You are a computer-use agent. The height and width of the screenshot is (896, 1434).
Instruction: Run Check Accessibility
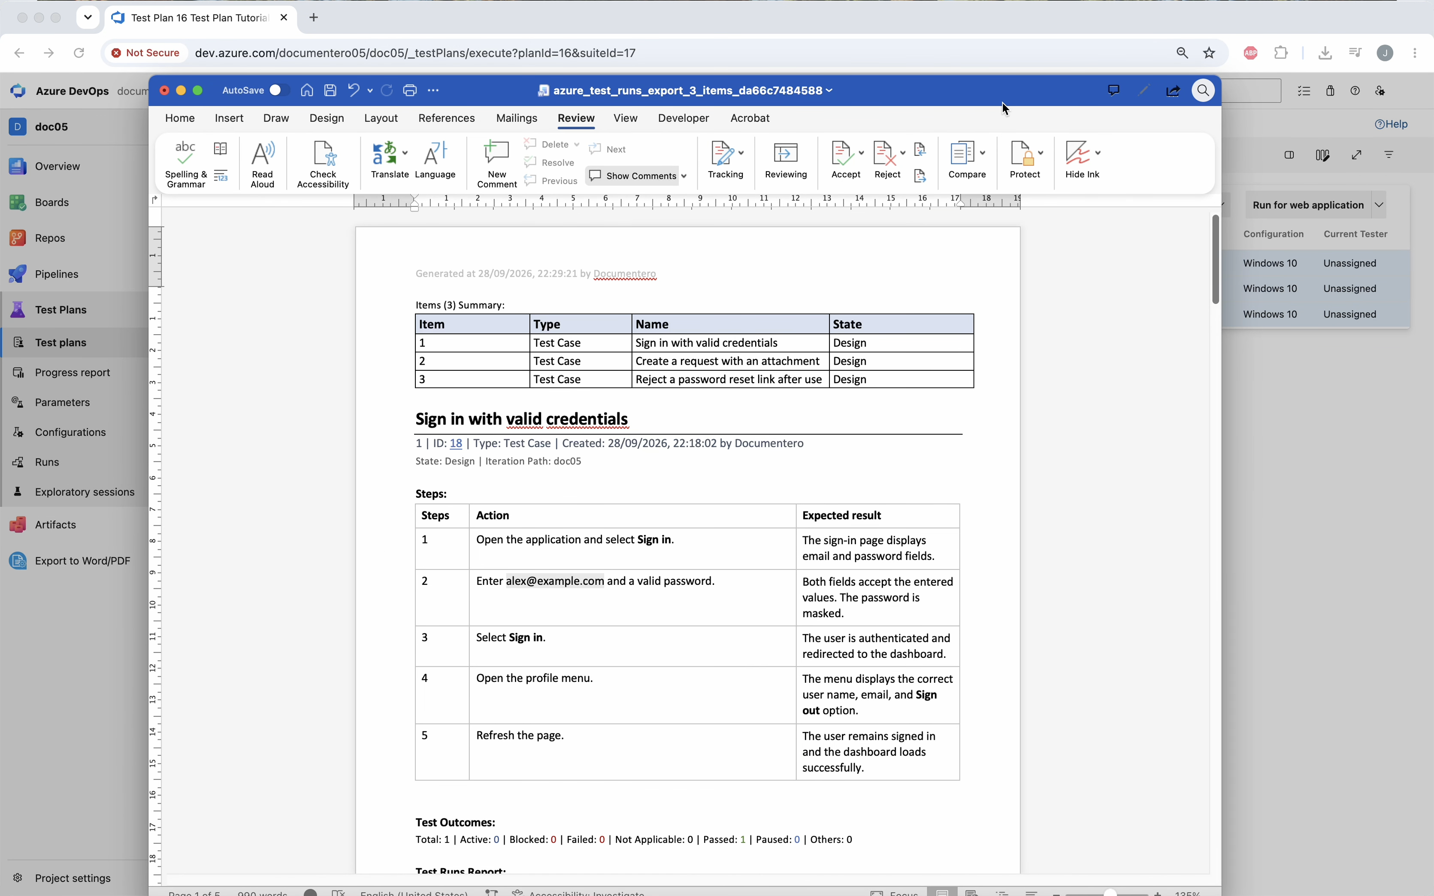(323, 164)
